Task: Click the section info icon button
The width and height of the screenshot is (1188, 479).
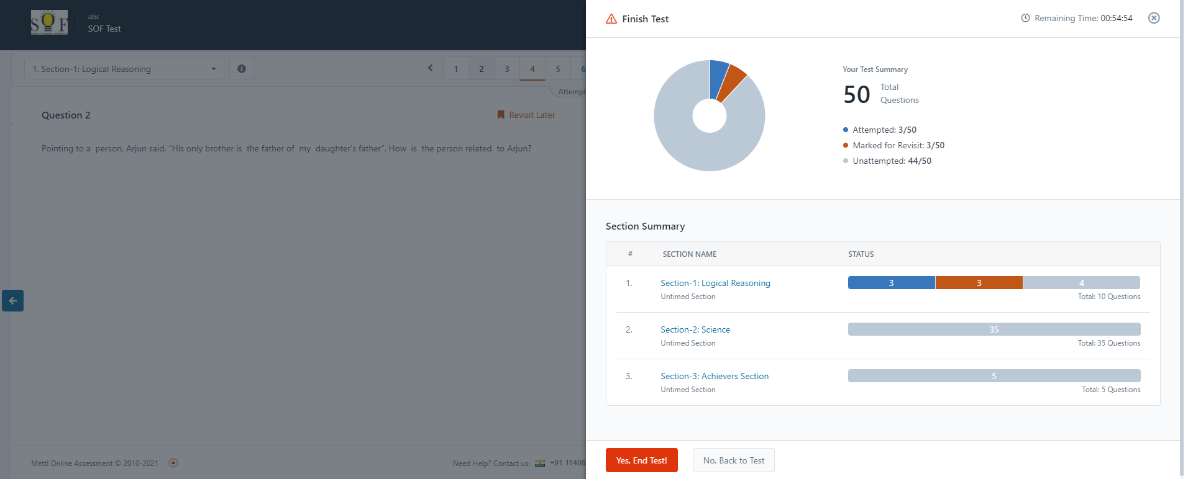Action: pos(242,69)
